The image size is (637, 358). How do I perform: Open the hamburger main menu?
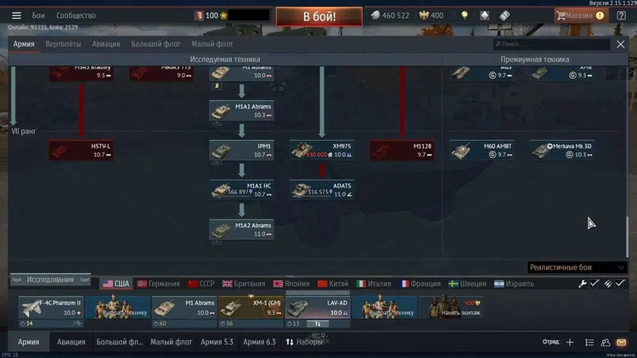pos(16,15)
